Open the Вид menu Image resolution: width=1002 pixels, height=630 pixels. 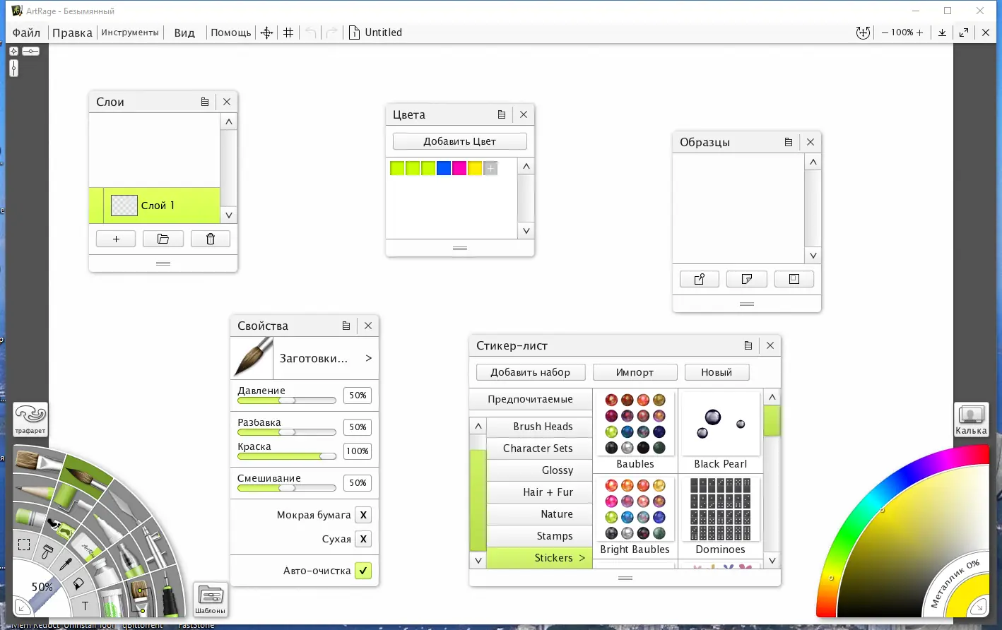coord(184,32)
